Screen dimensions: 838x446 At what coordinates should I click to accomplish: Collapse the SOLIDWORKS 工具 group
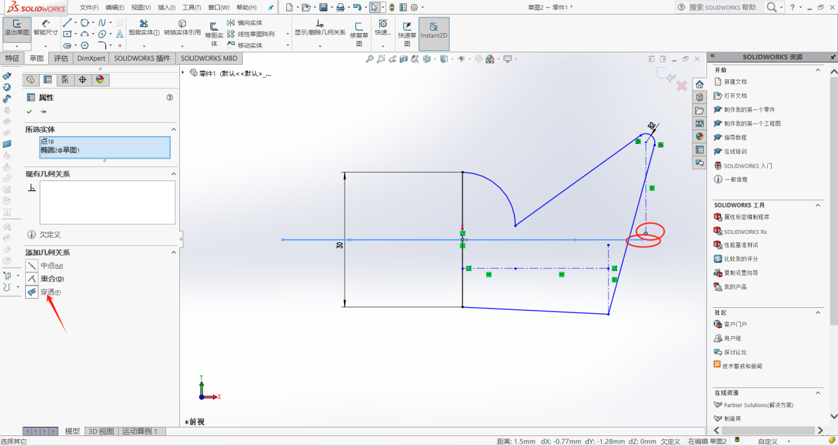click(x=818, y=205)
